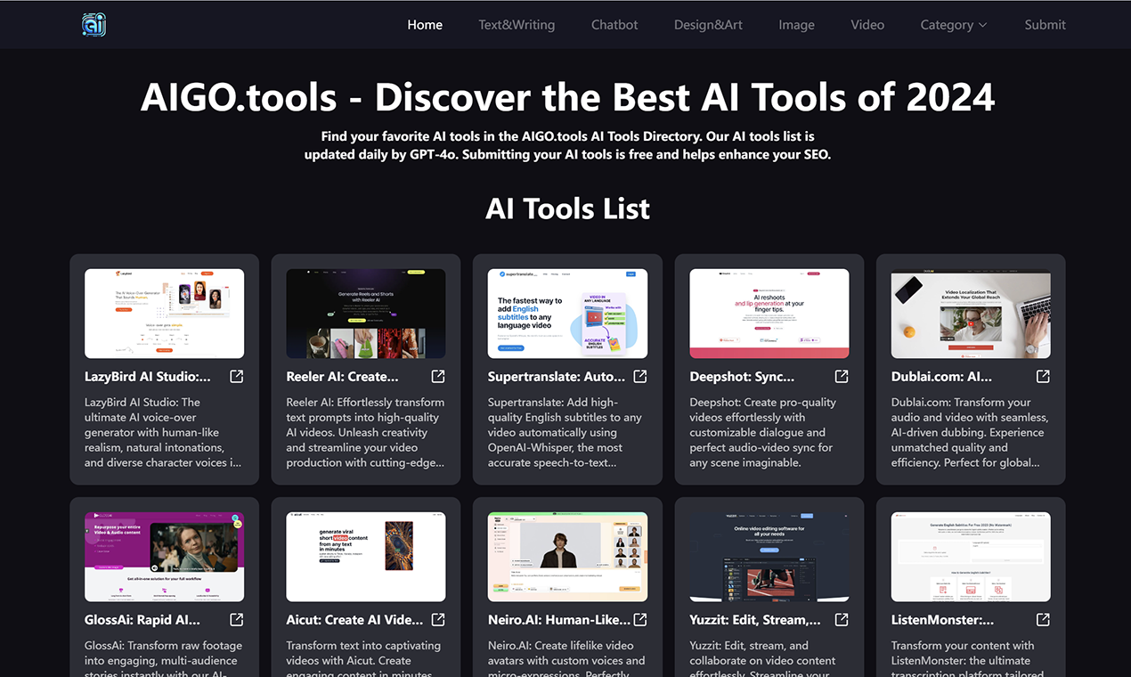
Task: Go to the Text&Writing section
Action: pos(517,24)
